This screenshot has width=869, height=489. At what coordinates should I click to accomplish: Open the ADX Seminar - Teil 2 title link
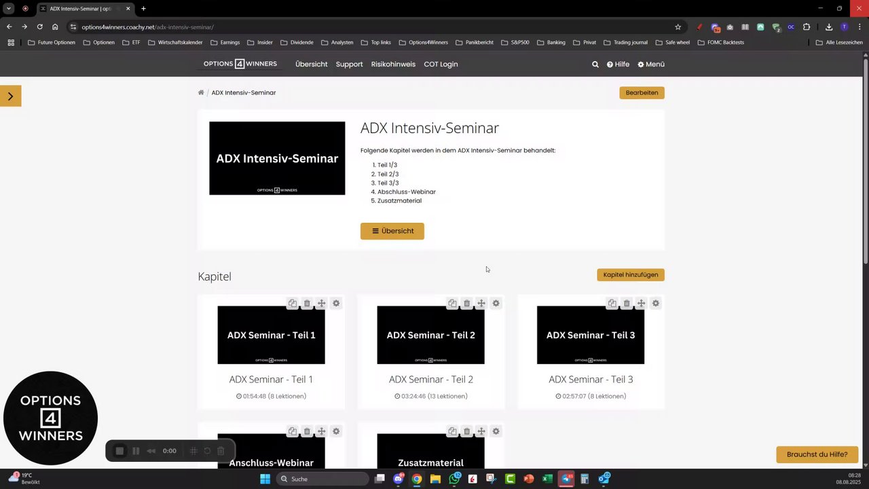(431, 380)
